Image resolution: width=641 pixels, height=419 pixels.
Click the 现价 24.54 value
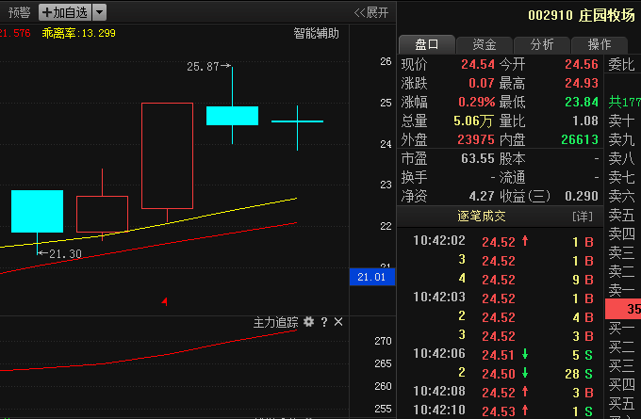pos(478,64)
